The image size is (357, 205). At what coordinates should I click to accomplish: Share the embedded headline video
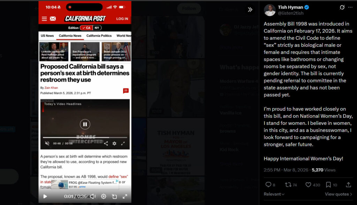tap(106, 144)
